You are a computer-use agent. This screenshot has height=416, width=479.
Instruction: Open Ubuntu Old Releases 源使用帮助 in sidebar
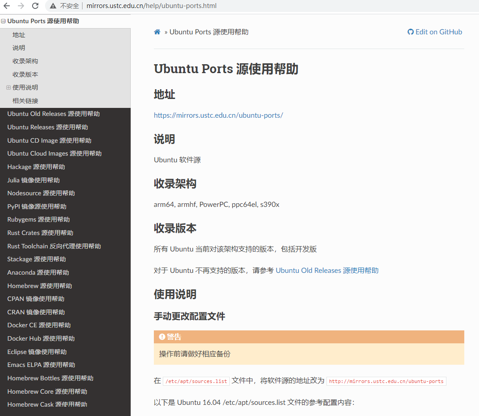(54, 114)
